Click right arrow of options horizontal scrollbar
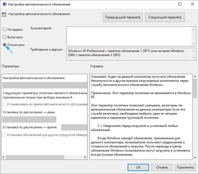Screen dimensions: 199x174 coord(85,157)
